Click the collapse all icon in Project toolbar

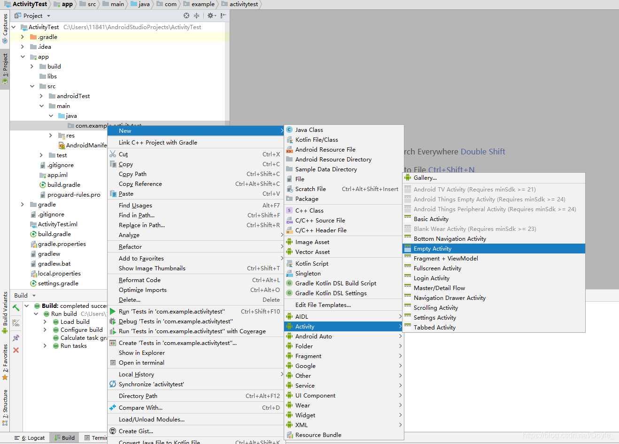pyautogui.click(x=196, y=15)
